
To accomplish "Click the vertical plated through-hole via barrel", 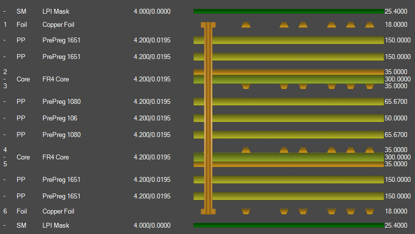I will click(208, 117).
